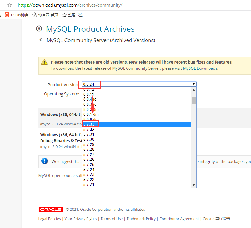Open the Product Version dropdown arrow

[x=193, y=84]
